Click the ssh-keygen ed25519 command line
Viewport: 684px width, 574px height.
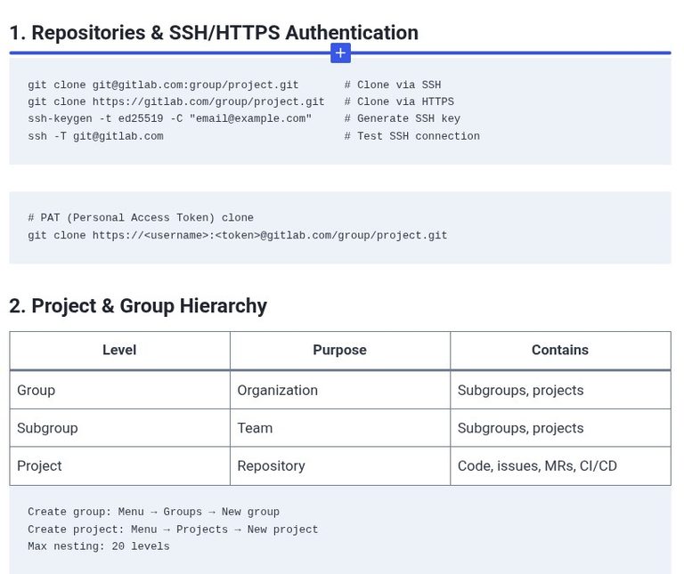[x=170, y=118]
